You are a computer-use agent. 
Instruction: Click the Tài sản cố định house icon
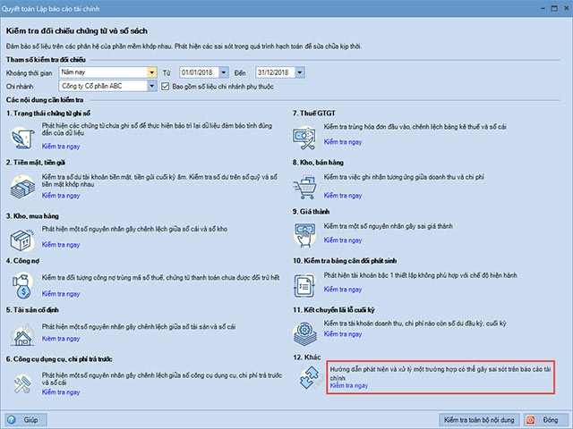[21, 334]
